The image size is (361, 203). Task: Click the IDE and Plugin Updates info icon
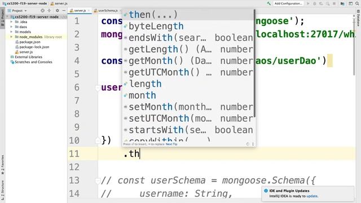[x=266, y=191]
